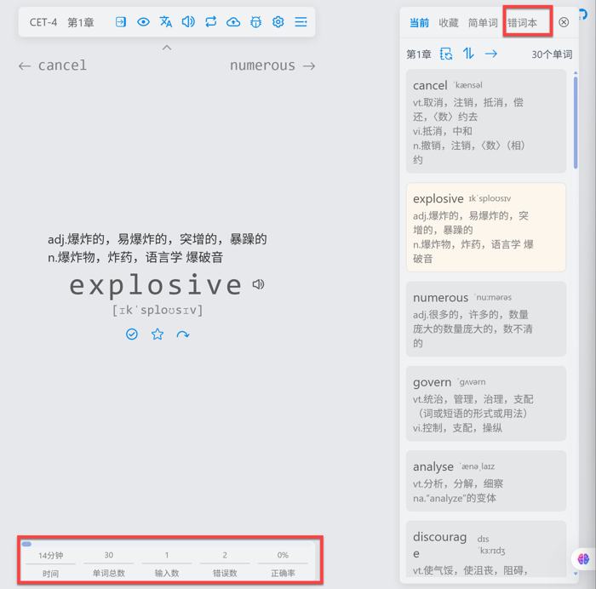Image resolution: width=596 pixels, height=589 pixels.
Task: Click the locate current word icon in panel
Action: click(x=446, y=54)
